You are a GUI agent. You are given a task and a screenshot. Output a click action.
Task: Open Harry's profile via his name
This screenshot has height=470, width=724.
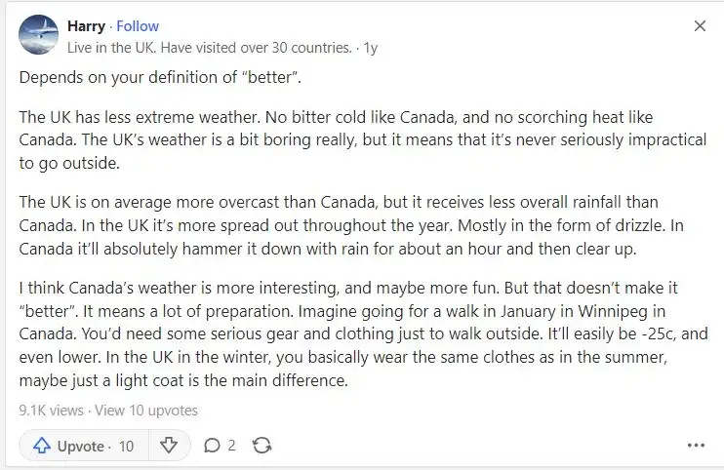pos(86,26)
